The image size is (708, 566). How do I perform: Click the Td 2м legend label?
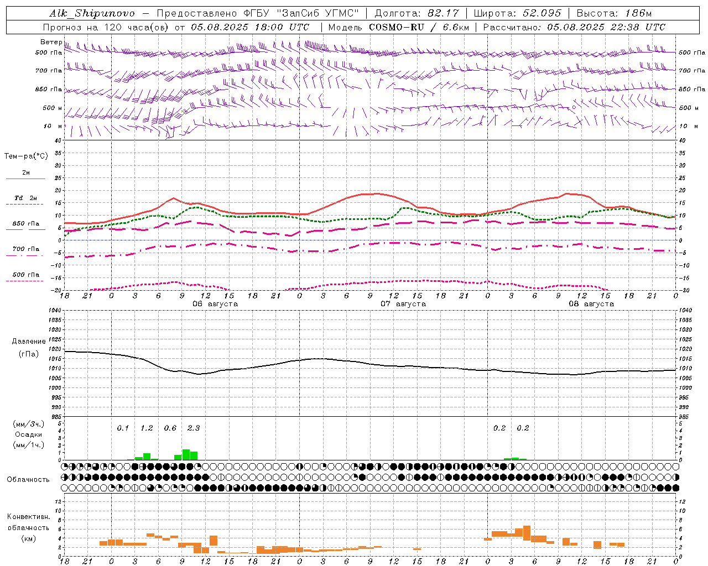tap(26, 198)
